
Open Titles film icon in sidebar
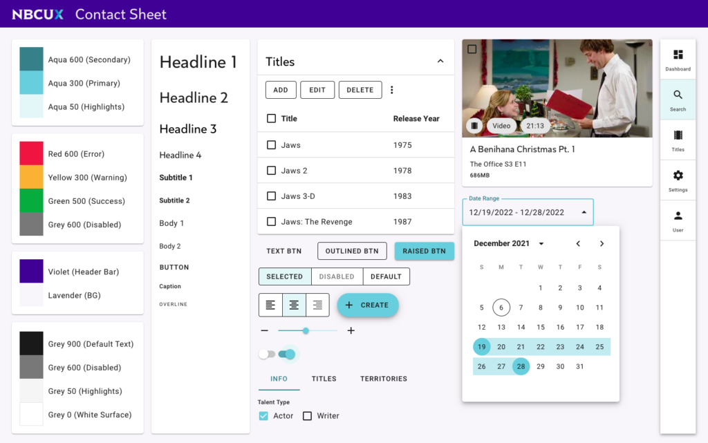click(678, 135)
